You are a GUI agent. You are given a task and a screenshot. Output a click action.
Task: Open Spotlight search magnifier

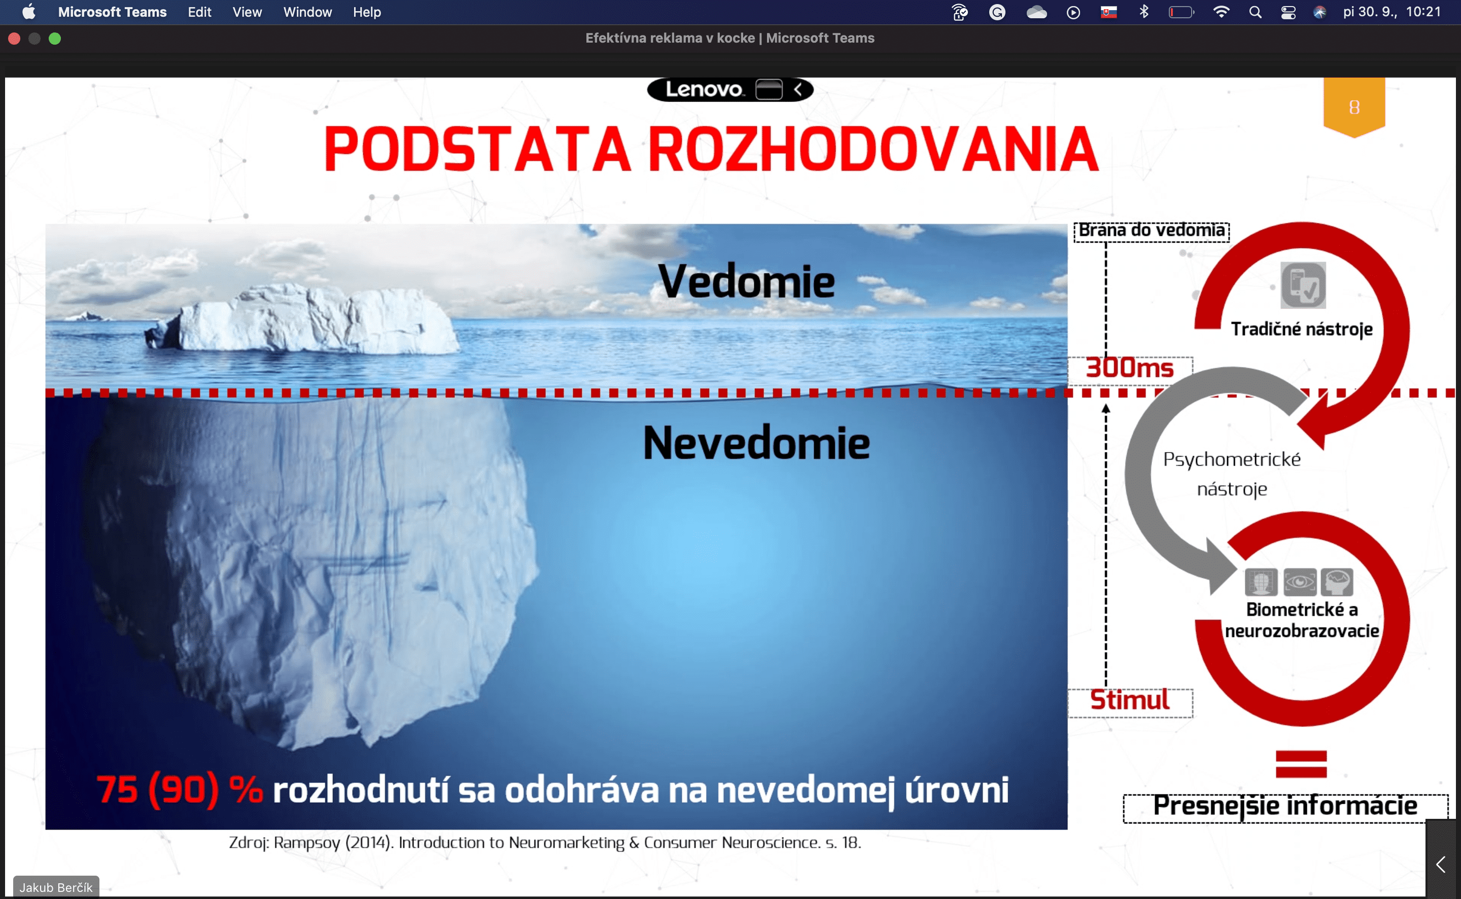pyautogui.click(x=1255, y=12)
